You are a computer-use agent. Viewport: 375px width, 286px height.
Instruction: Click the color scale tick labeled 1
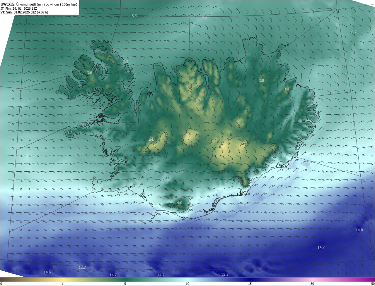[63, 284]
